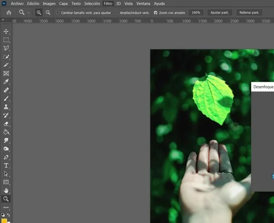Select the Clone Stamp tool
274x223 pixels.
tap(6, 107)
